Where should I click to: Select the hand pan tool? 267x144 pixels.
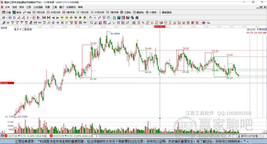coord(90,18)
